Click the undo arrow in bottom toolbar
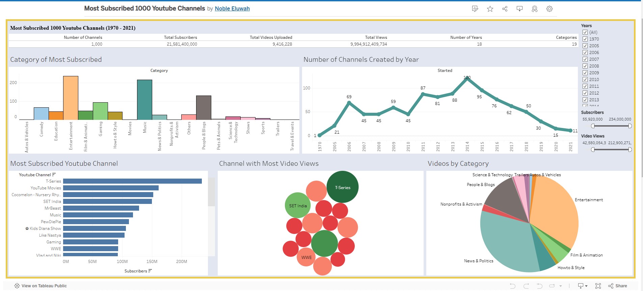643x291 pixels. [513, 286]
